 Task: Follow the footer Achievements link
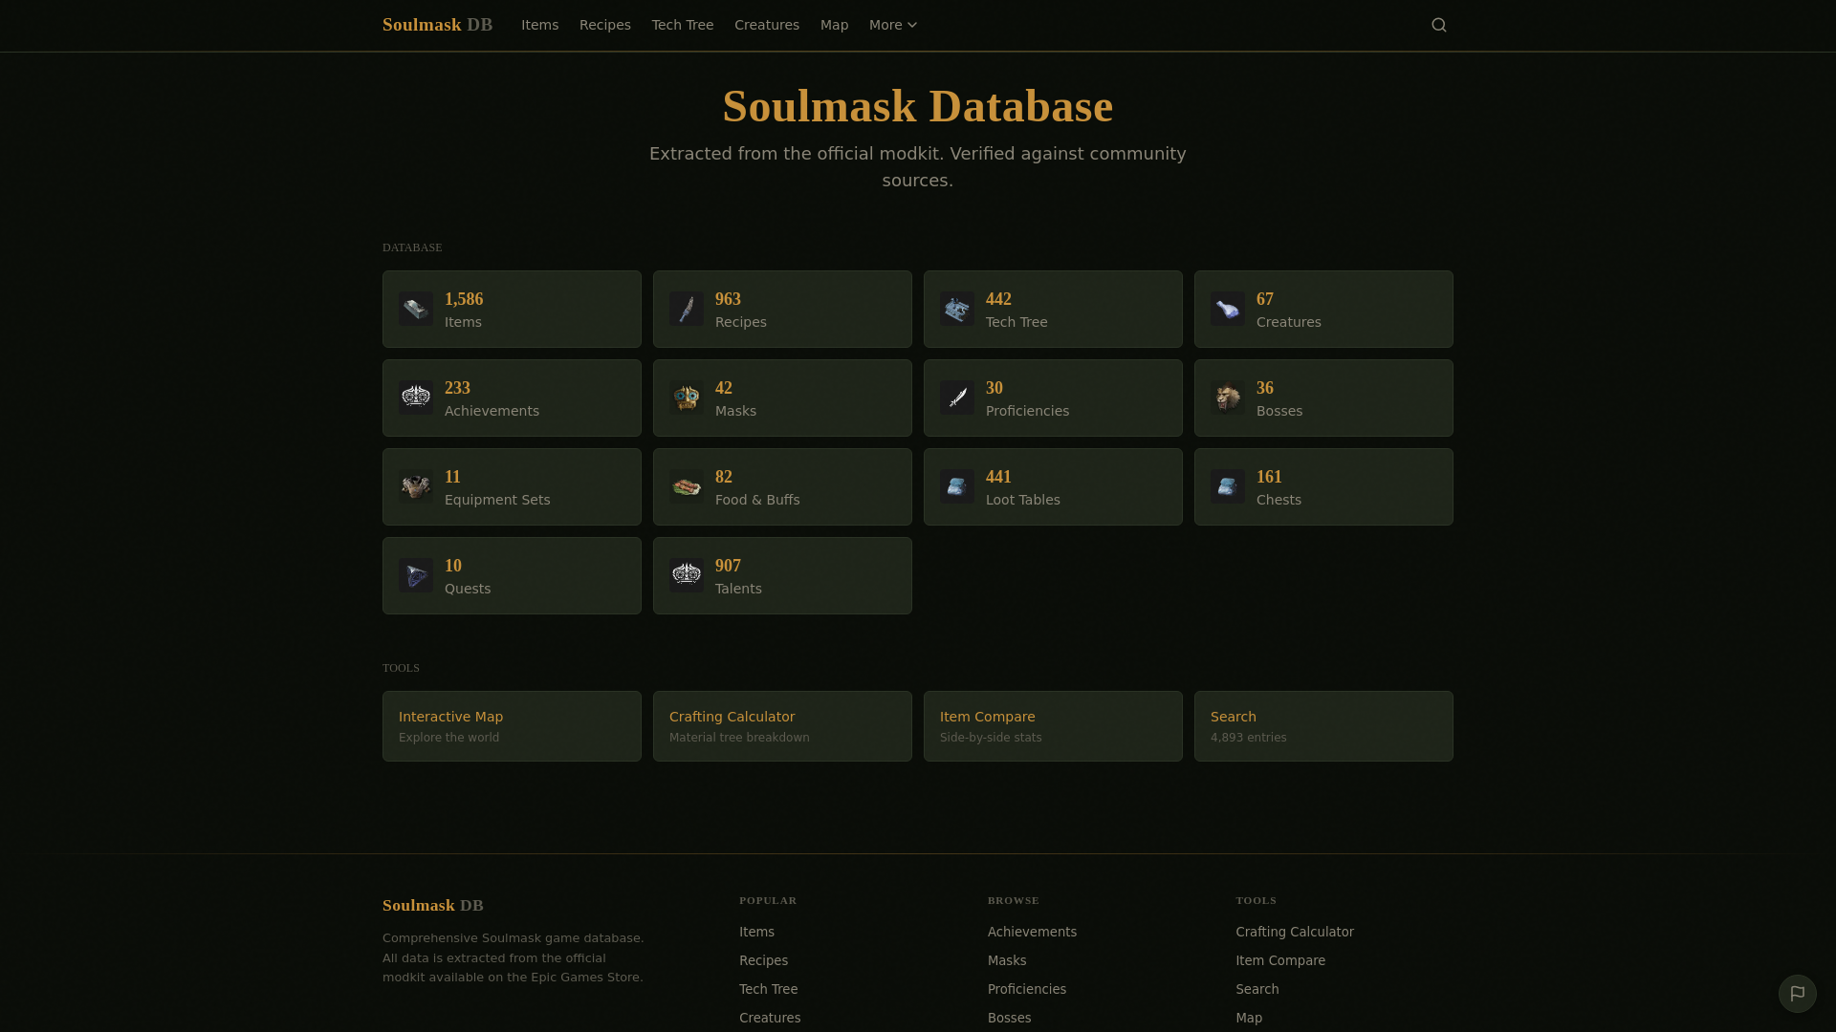coord(1032,932)
